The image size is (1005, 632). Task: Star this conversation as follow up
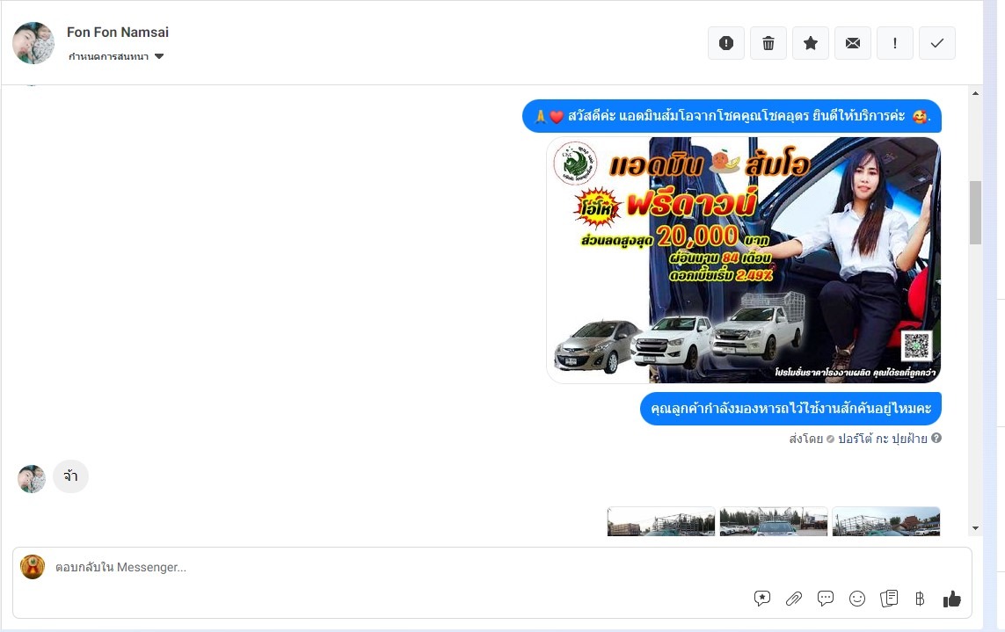point(810,43)
